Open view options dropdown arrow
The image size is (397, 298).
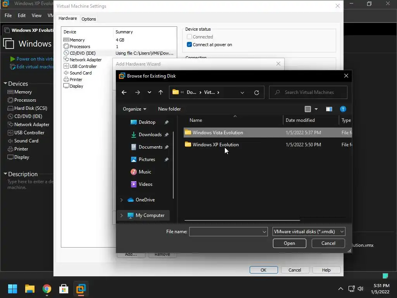316,109
